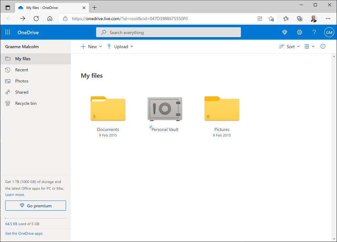Open the tab actions menu icon
The image size is (337, 242).
8,8
